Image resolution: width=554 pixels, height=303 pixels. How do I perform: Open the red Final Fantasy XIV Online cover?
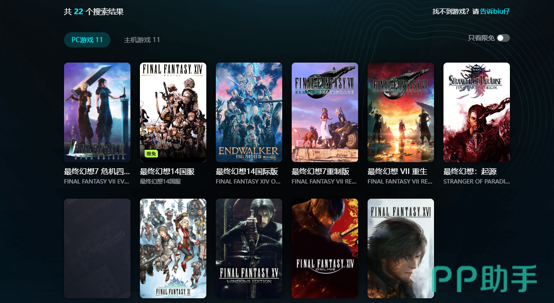[x=325, y=248]
